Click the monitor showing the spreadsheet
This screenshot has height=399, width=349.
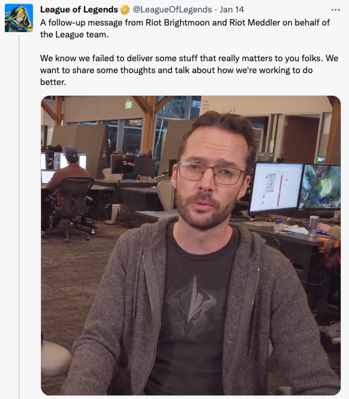(x=276, y=188)
